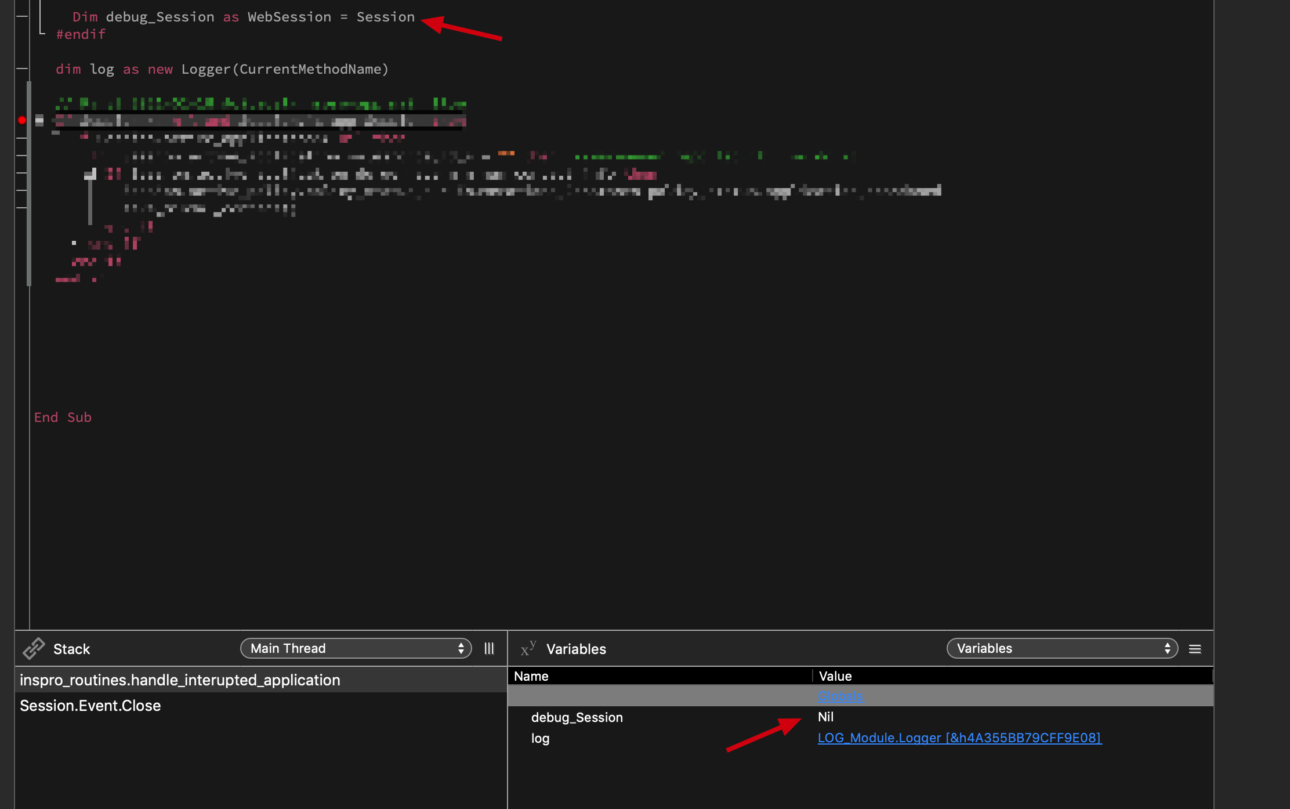
Task: Collapse the nested code block marker
Action: click(90, 174)
